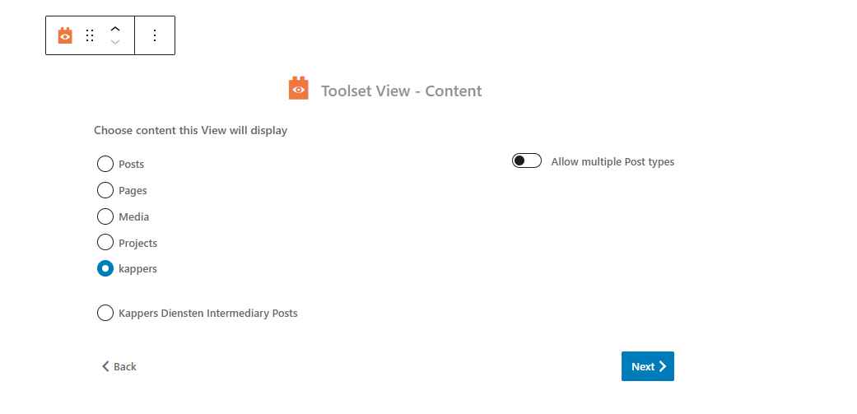Proceed with the blue Next button
This screenshot has width=857, height=414.
pos(648,366)
